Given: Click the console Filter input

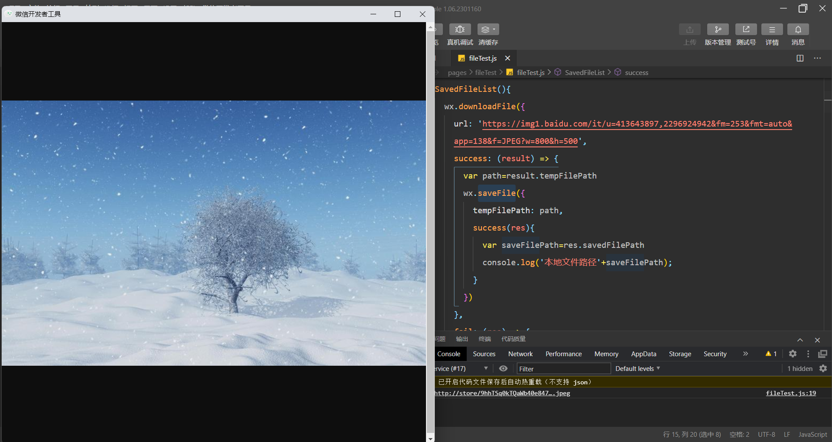Looking at the screenshot, I should (x=564, y=369).
